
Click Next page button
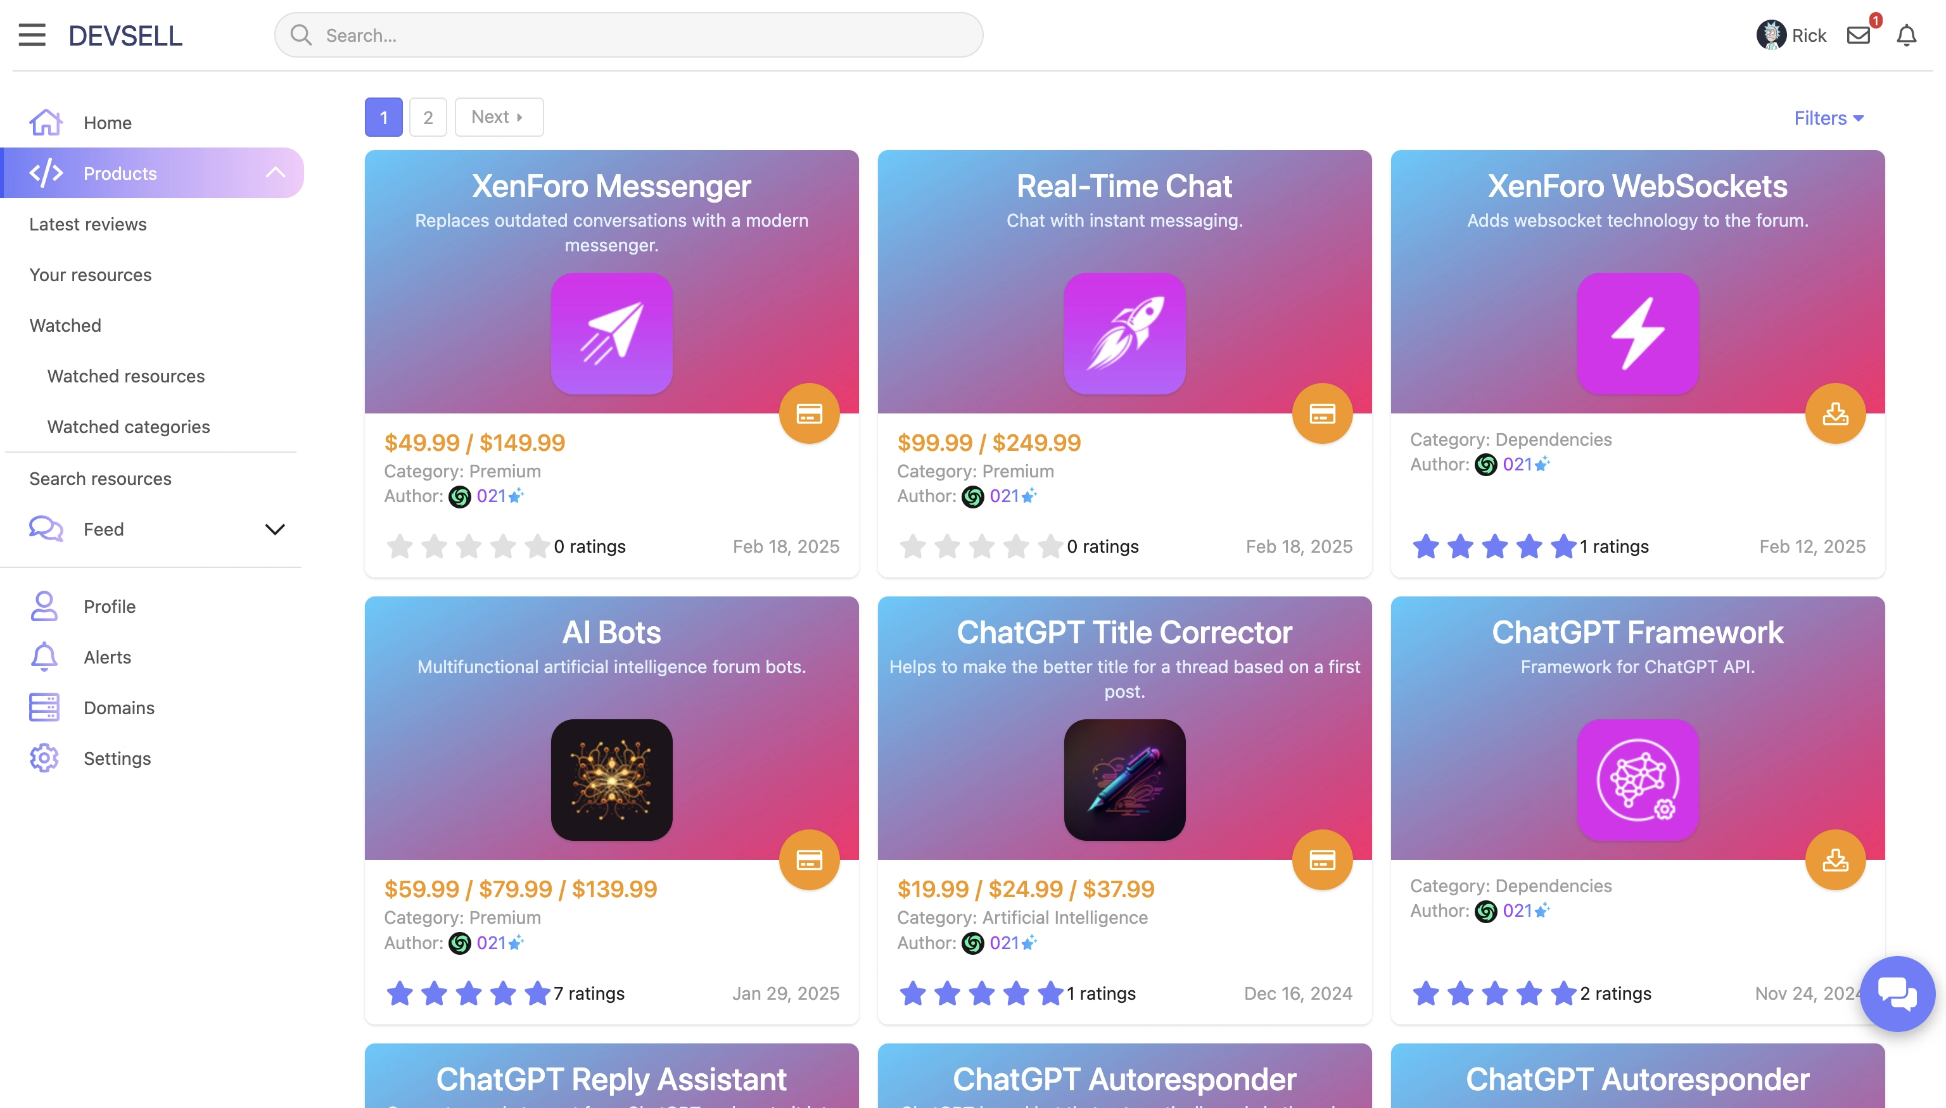499,116
